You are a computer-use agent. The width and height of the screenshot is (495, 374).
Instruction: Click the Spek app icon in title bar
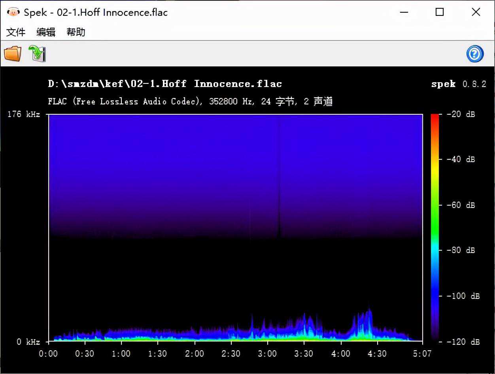(13, 12)
